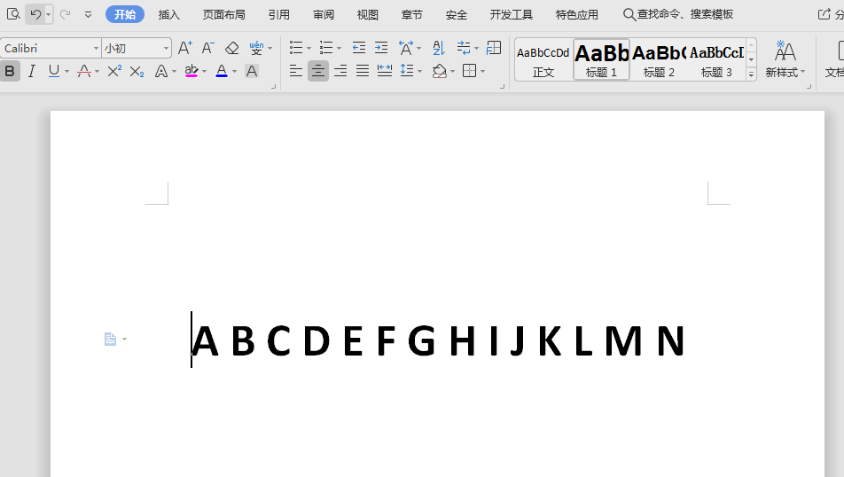Image resolution: width=844 pixels, height=477 pixels.
Task: Click the undo arrow icon
Action: [35, 14]
